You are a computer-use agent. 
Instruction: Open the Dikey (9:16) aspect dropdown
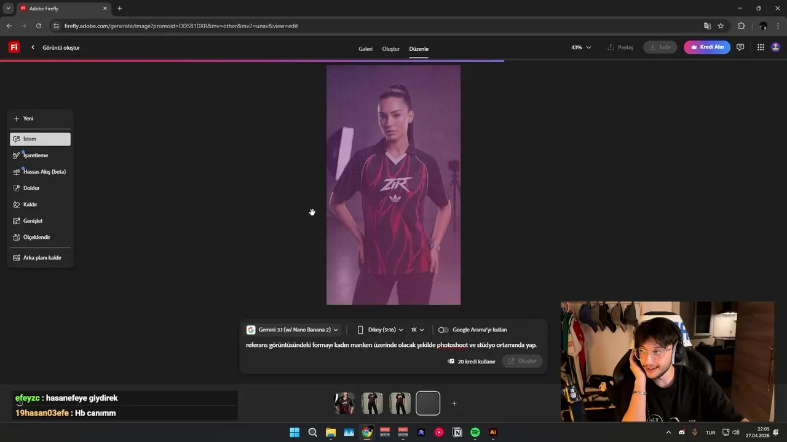(x=380, y=330)
